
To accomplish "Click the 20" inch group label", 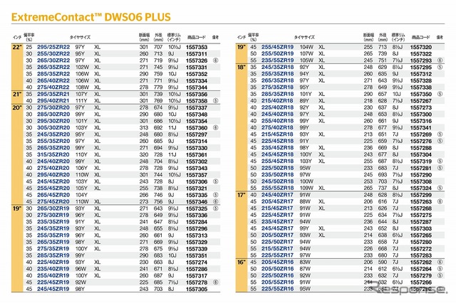I will coord(17,107).
